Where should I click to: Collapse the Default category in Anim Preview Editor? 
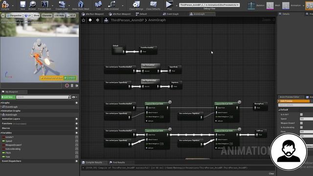279,110
